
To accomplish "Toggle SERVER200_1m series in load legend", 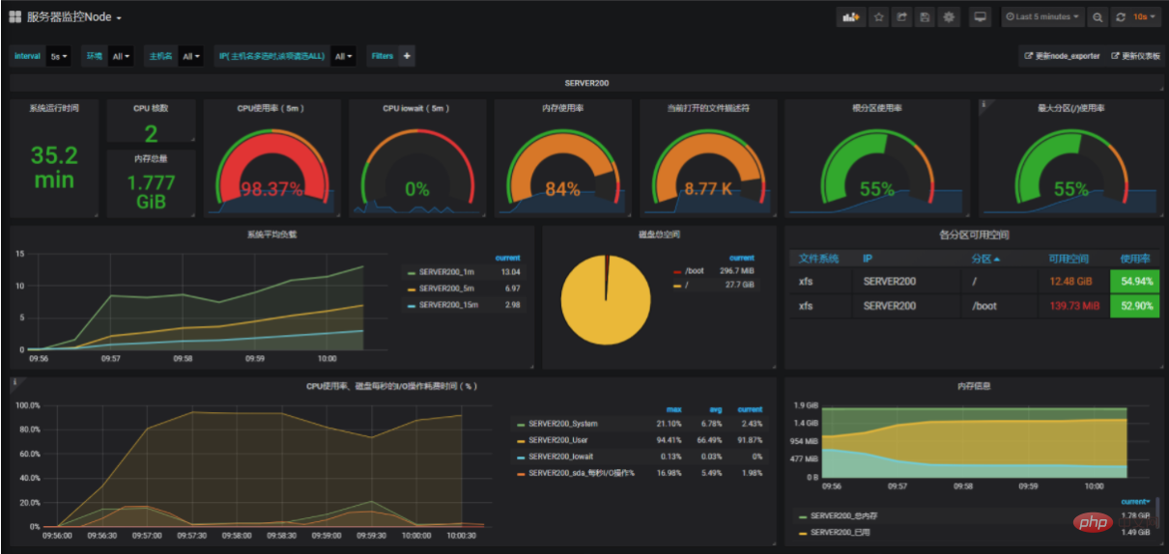I will coord(444,272).
